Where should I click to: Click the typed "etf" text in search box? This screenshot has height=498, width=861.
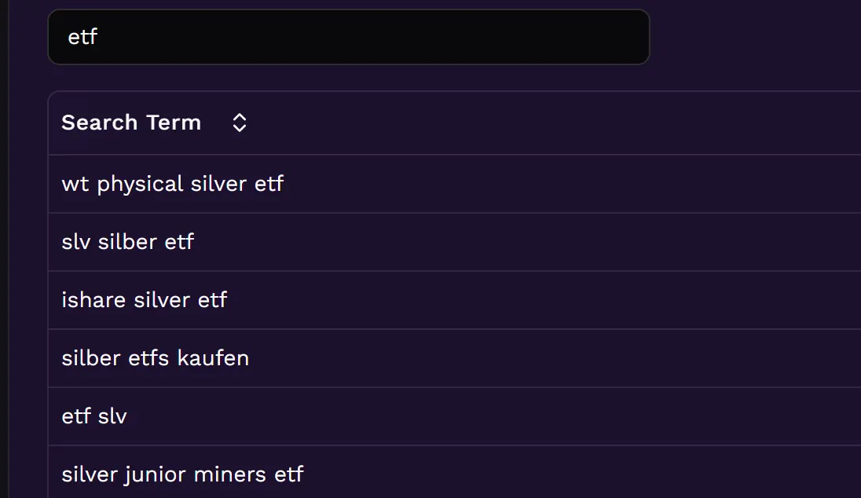click(x=82, y=37)
